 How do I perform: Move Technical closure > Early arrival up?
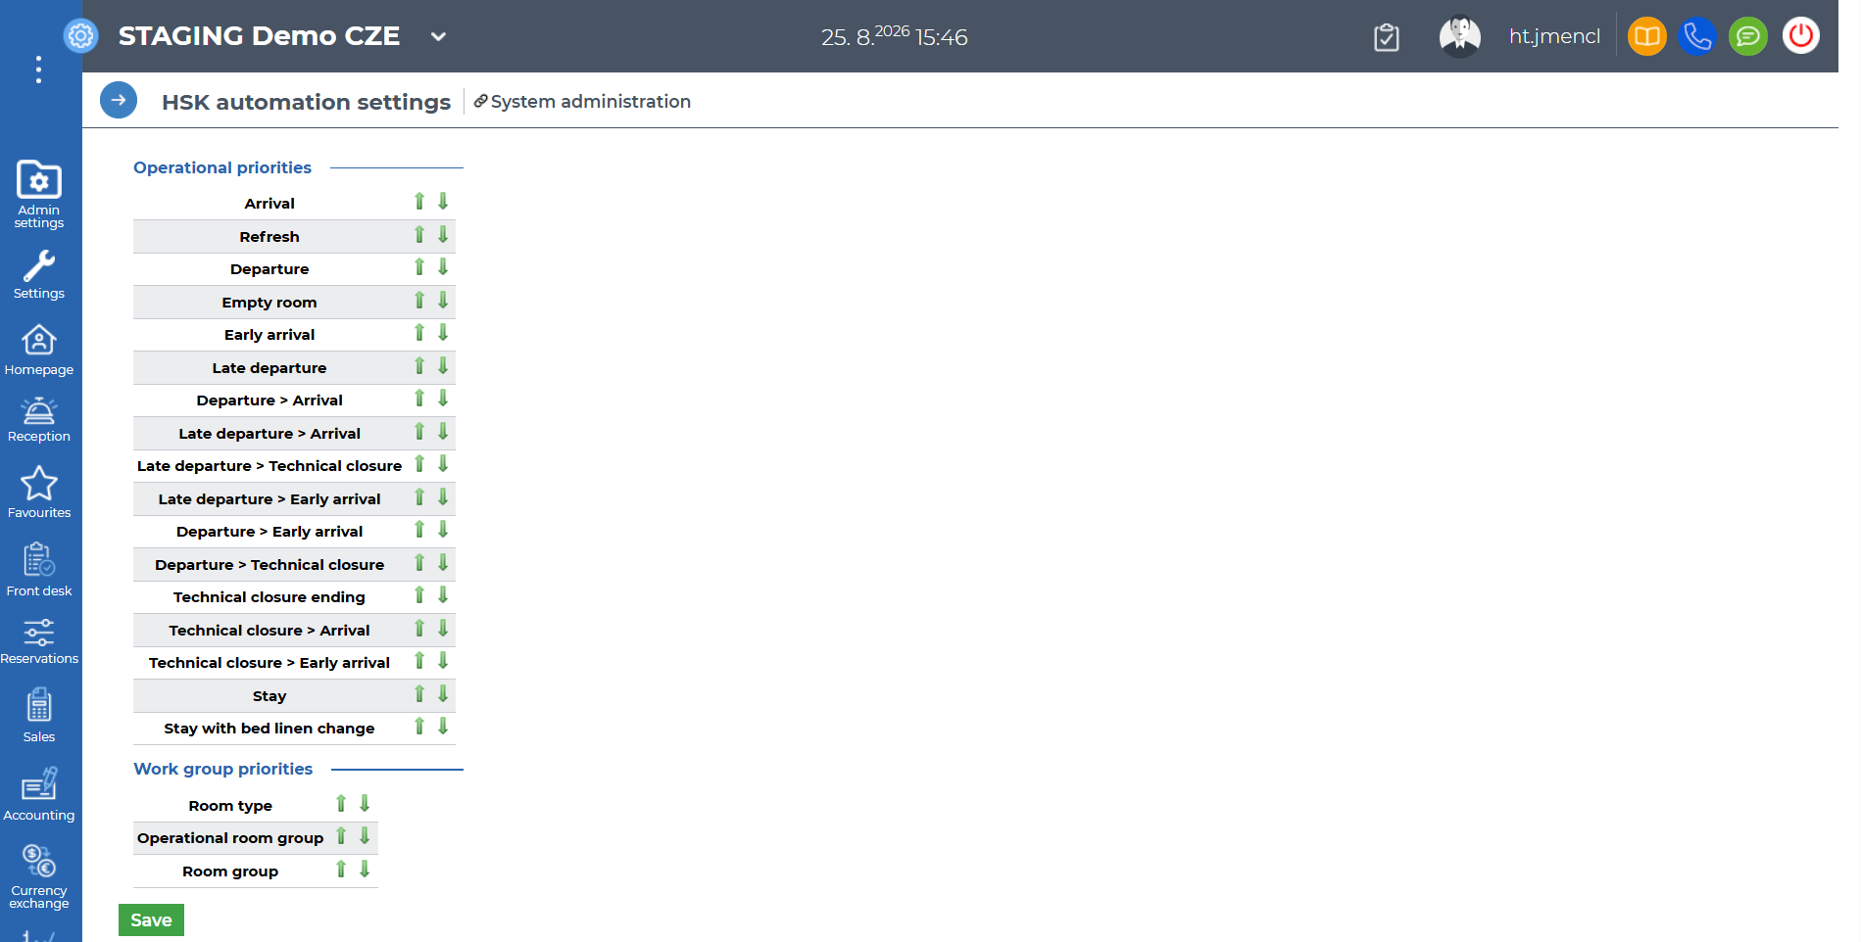(419, 661)
